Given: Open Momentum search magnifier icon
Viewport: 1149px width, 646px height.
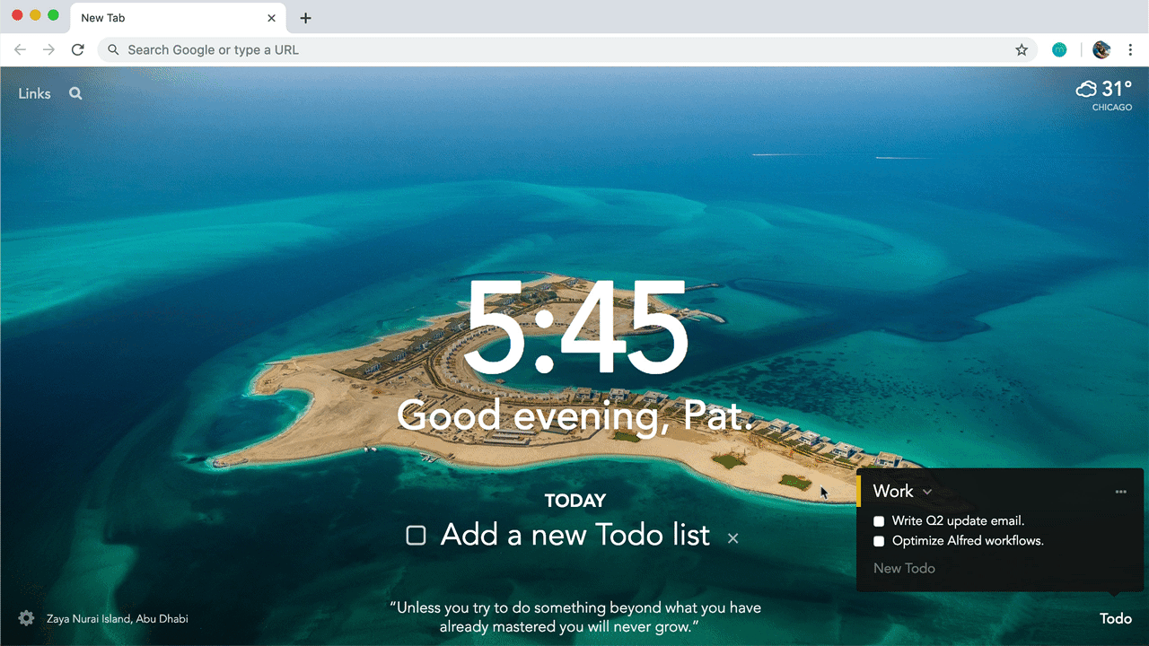Looking at the screenshot, I should pos(75,93).
